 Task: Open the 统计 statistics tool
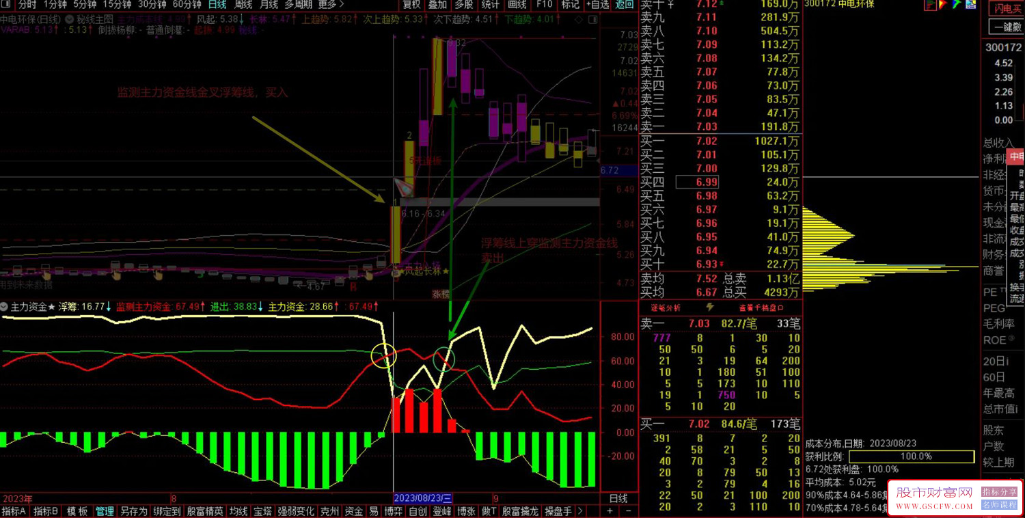[x=491, y=5]
